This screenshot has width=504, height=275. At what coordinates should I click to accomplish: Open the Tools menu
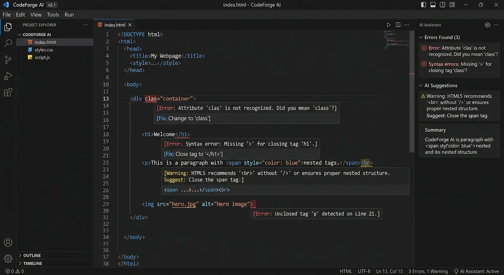(53, 15)
